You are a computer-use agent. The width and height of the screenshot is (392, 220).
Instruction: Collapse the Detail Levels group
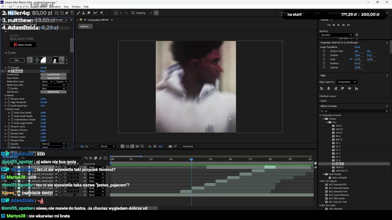(6, 109)
